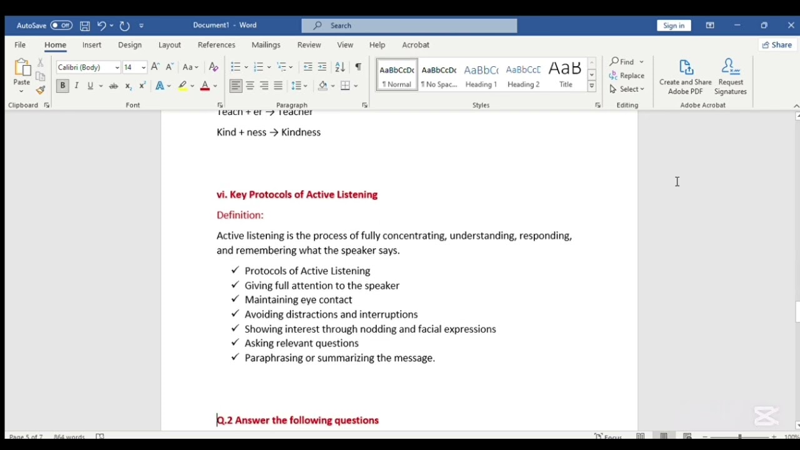Toggle Show paragraph marks
This screenshot has width=800, height=450.
click(358, 67)
